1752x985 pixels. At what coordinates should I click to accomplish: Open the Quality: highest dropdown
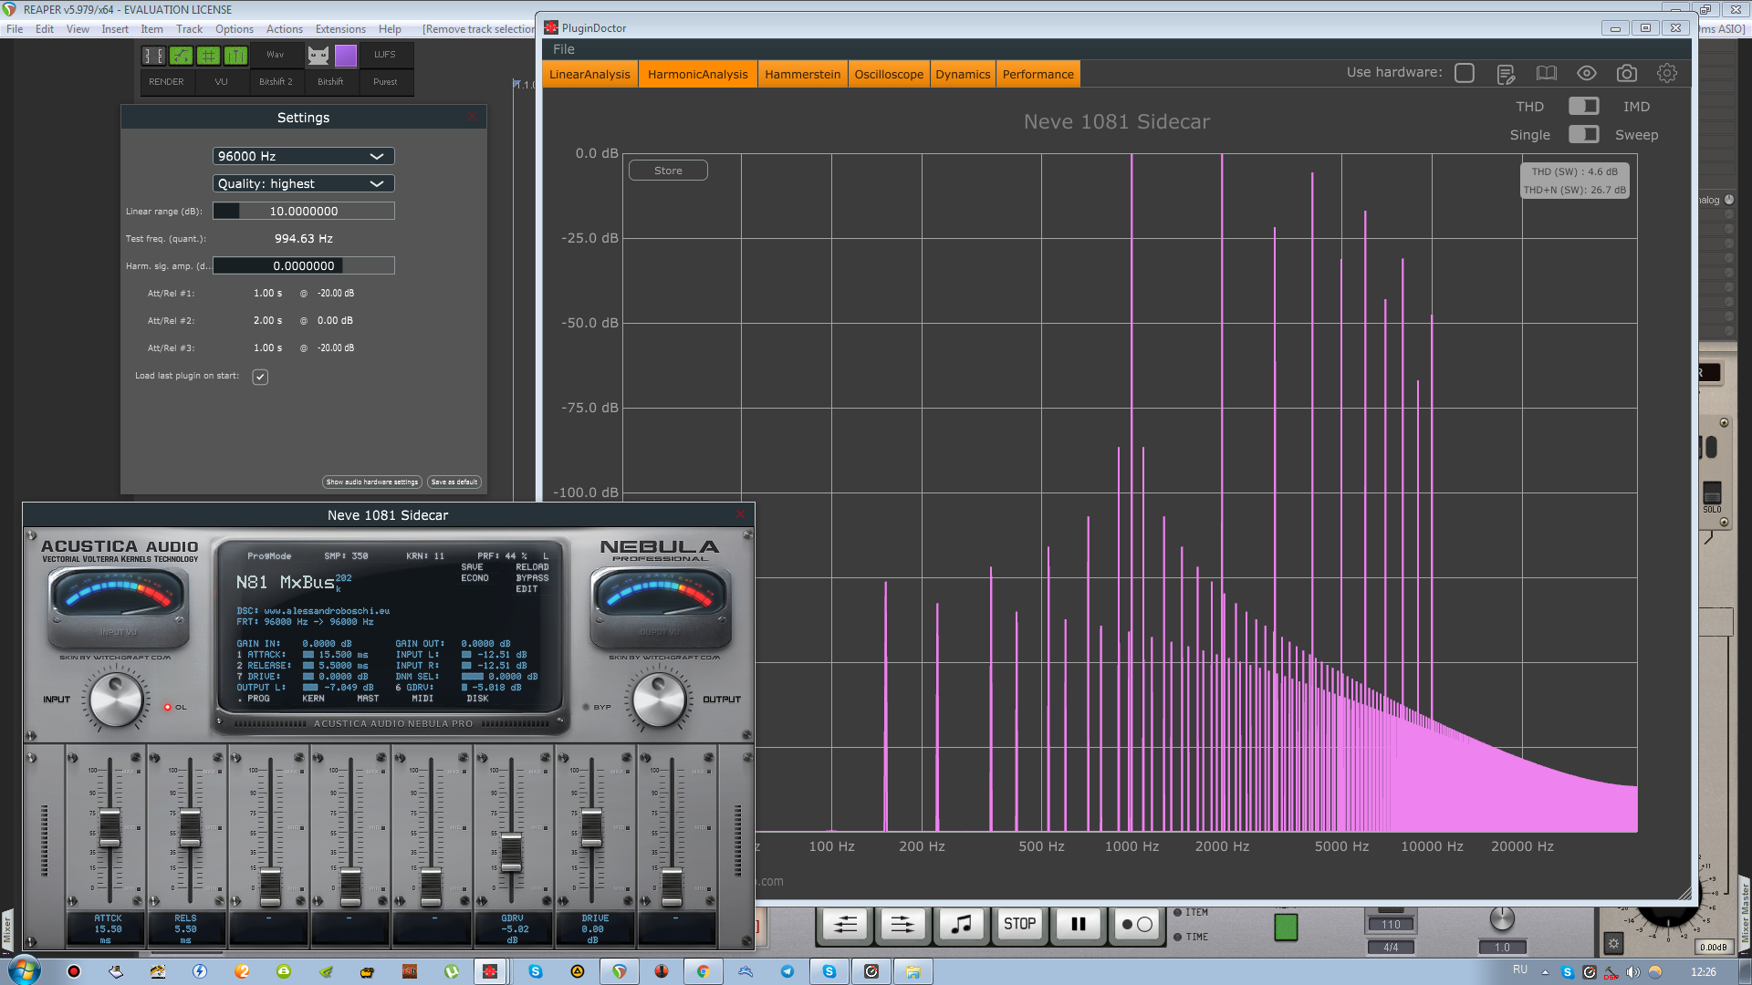(x=303, y=183)
